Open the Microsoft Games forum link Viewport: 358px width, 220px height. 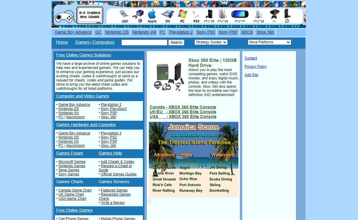72,162
